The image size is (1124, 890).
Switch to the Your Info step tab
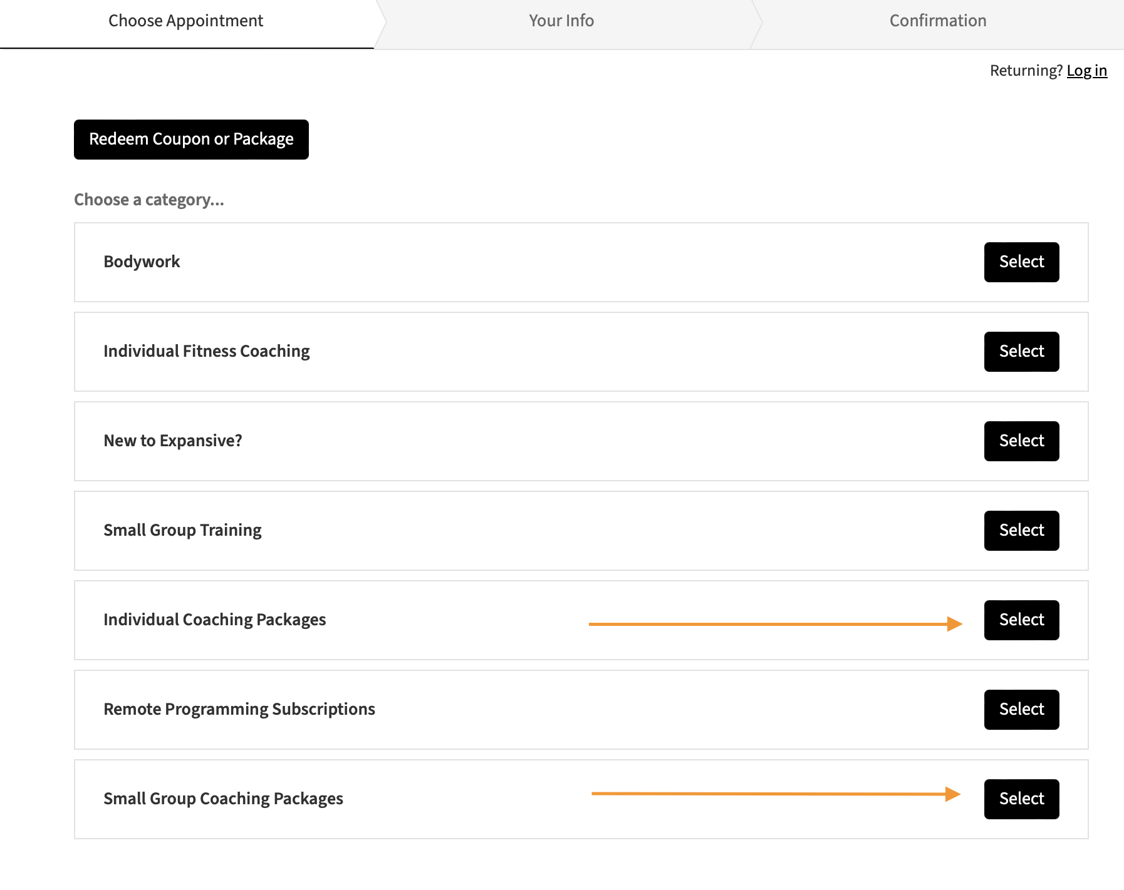pos(561,21)
